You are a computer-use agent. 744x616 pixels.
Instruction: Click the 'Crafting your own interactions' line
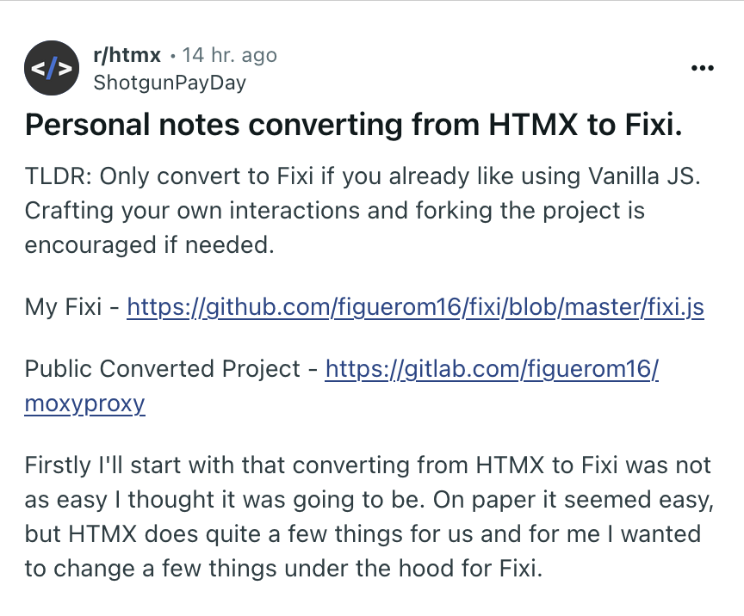334,211
